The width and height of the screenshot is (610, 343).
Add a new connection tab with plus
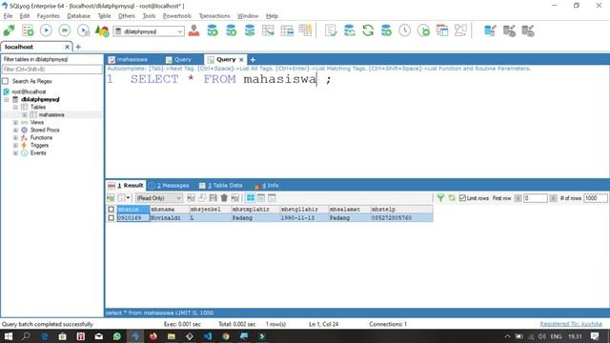tap(78, 47)
